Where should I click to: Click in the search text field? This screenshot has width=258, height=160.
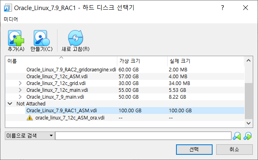pos(143,136)
